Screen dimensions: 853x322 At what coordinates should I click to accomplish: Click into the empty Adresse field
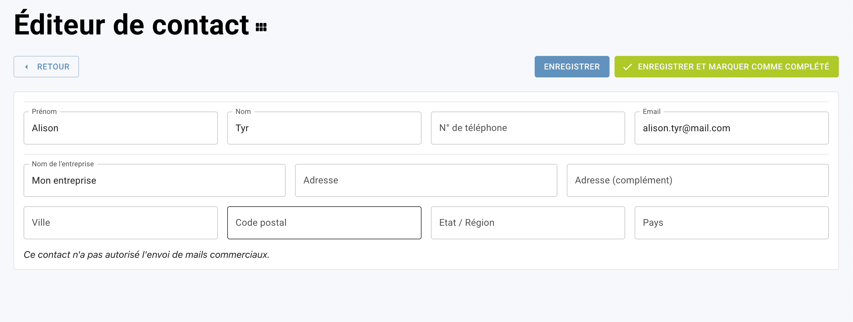[x=426, y=180]
